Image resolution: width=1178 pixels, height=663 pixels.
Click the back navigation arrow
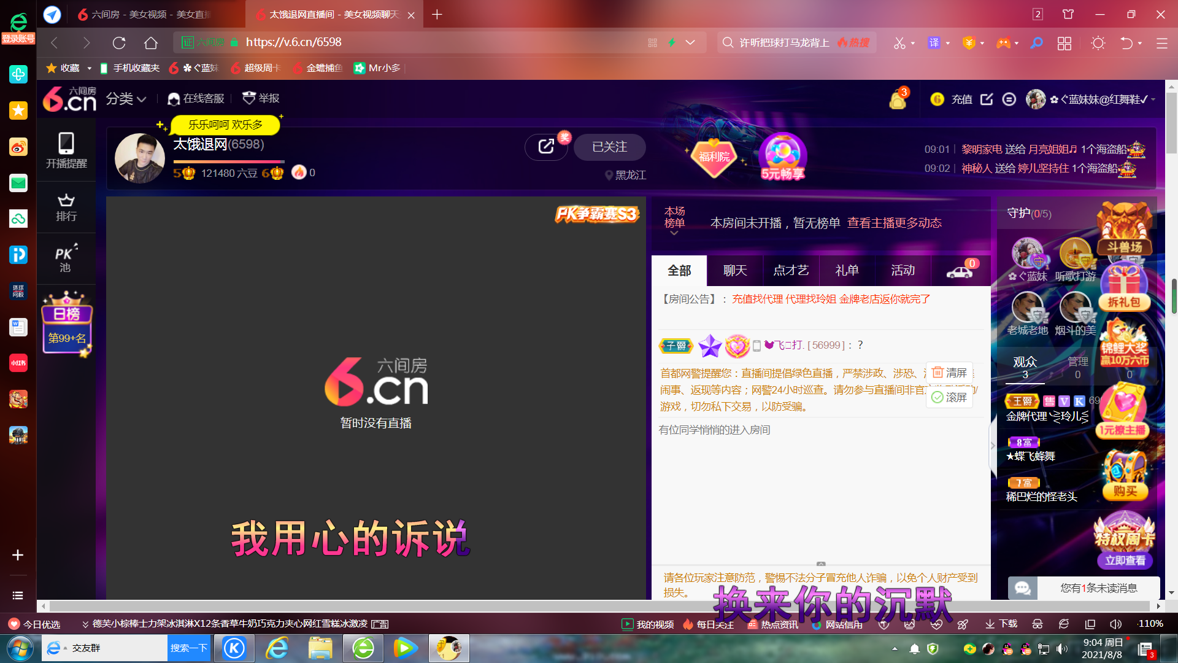54,42
